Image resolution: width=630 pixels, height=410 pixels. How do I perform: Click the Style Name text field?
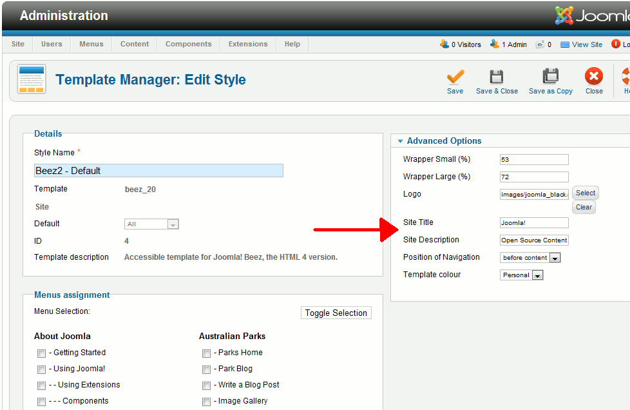158,171
